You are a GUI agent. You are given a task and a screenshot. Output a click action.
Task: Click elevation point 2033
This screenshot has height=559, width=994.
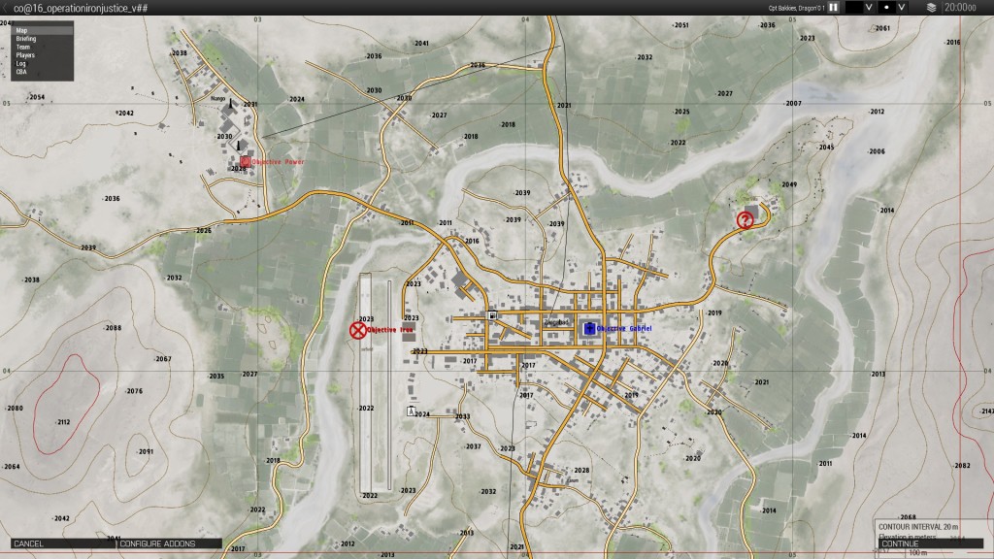coord(461,417)
